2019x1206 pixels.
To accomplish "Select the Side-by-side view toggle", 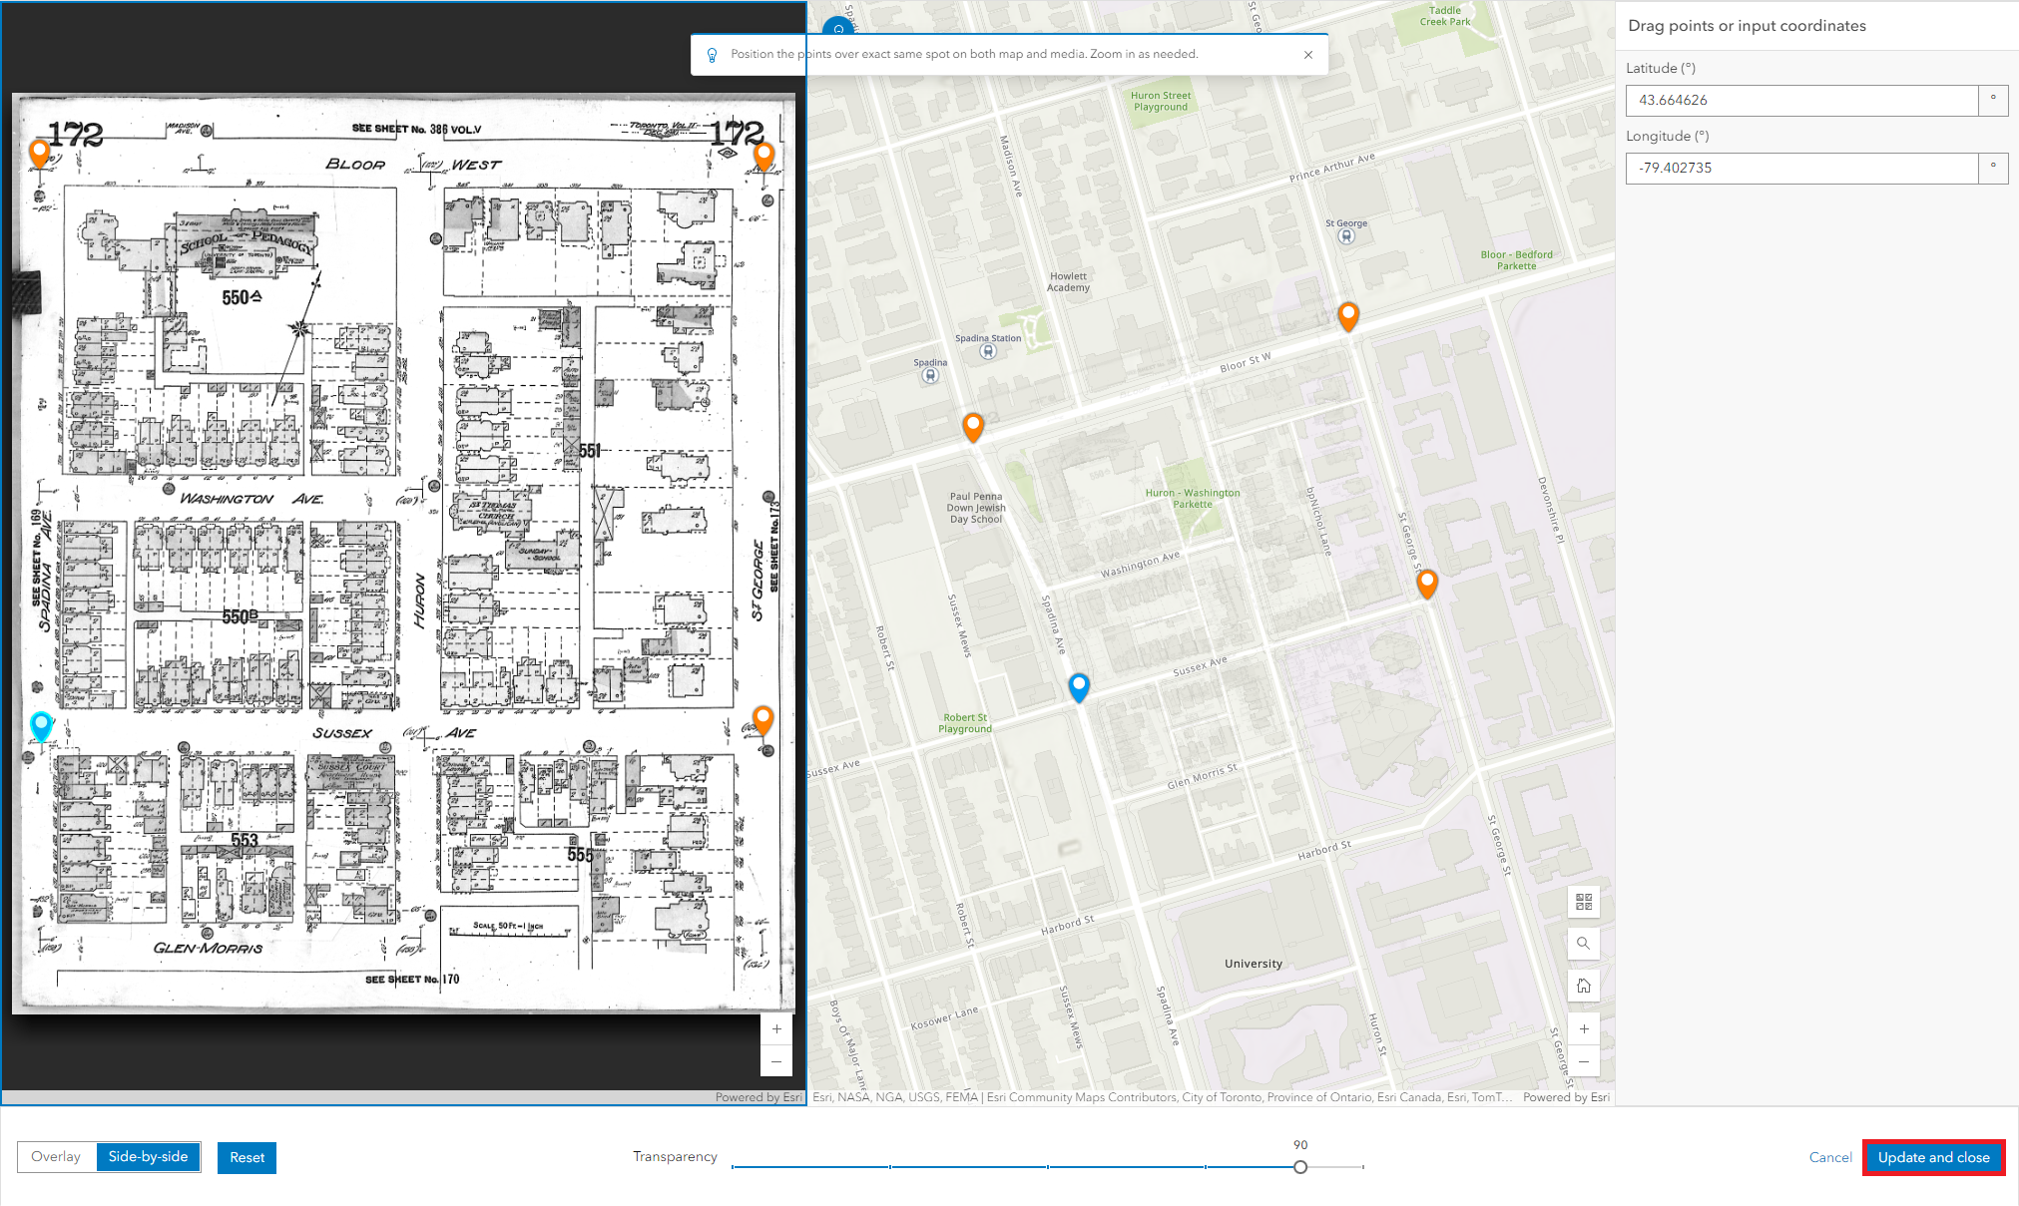I will pyautogui.click(x=150, y=1156).
